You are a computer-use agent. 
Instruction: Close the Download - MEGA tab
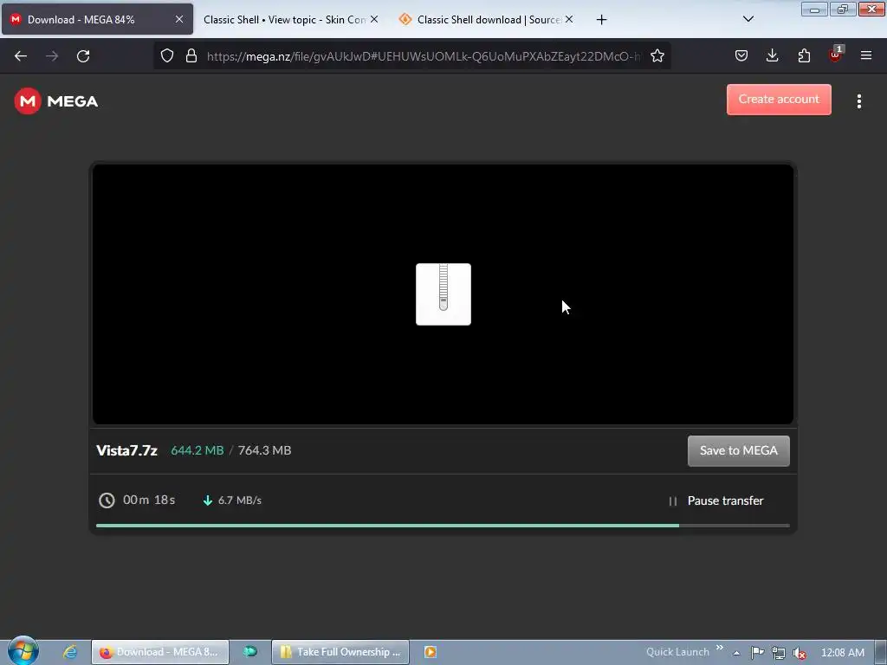178,19
